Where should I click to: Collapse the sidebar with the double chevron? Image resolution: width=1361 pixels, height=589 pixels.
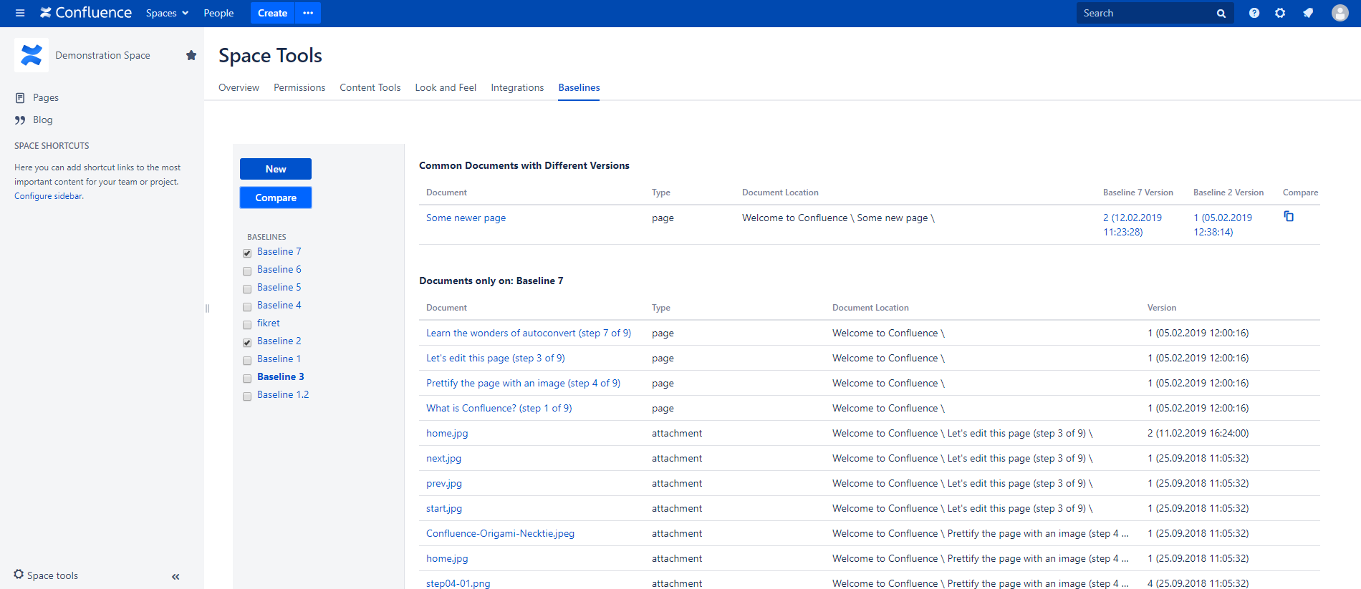175,576
